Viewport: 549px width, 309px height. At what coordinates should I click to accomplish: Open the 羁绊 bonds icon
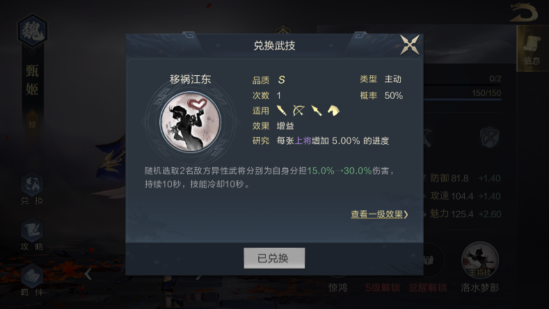(32, 280)
